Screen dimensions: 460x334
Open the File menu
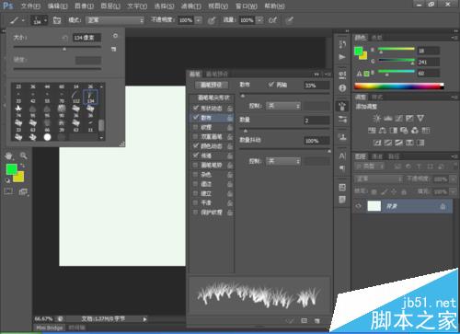[x=30, y=6]
